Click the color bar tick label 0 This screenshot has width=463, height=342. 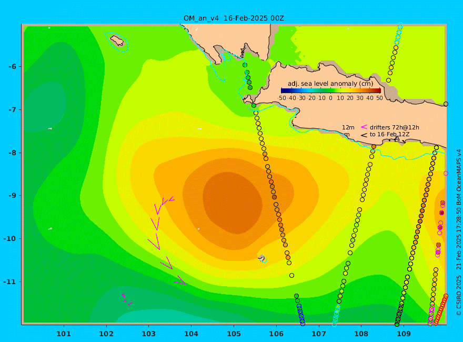coord(331,98)
